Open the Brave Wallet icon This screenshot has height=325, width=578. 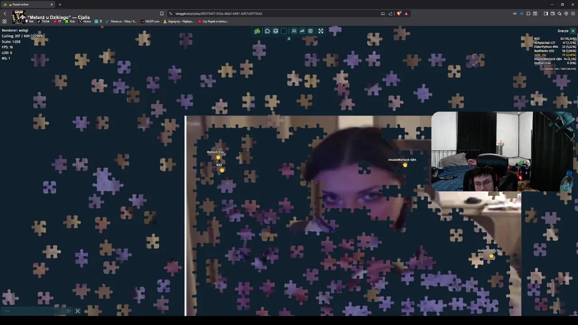552,14
